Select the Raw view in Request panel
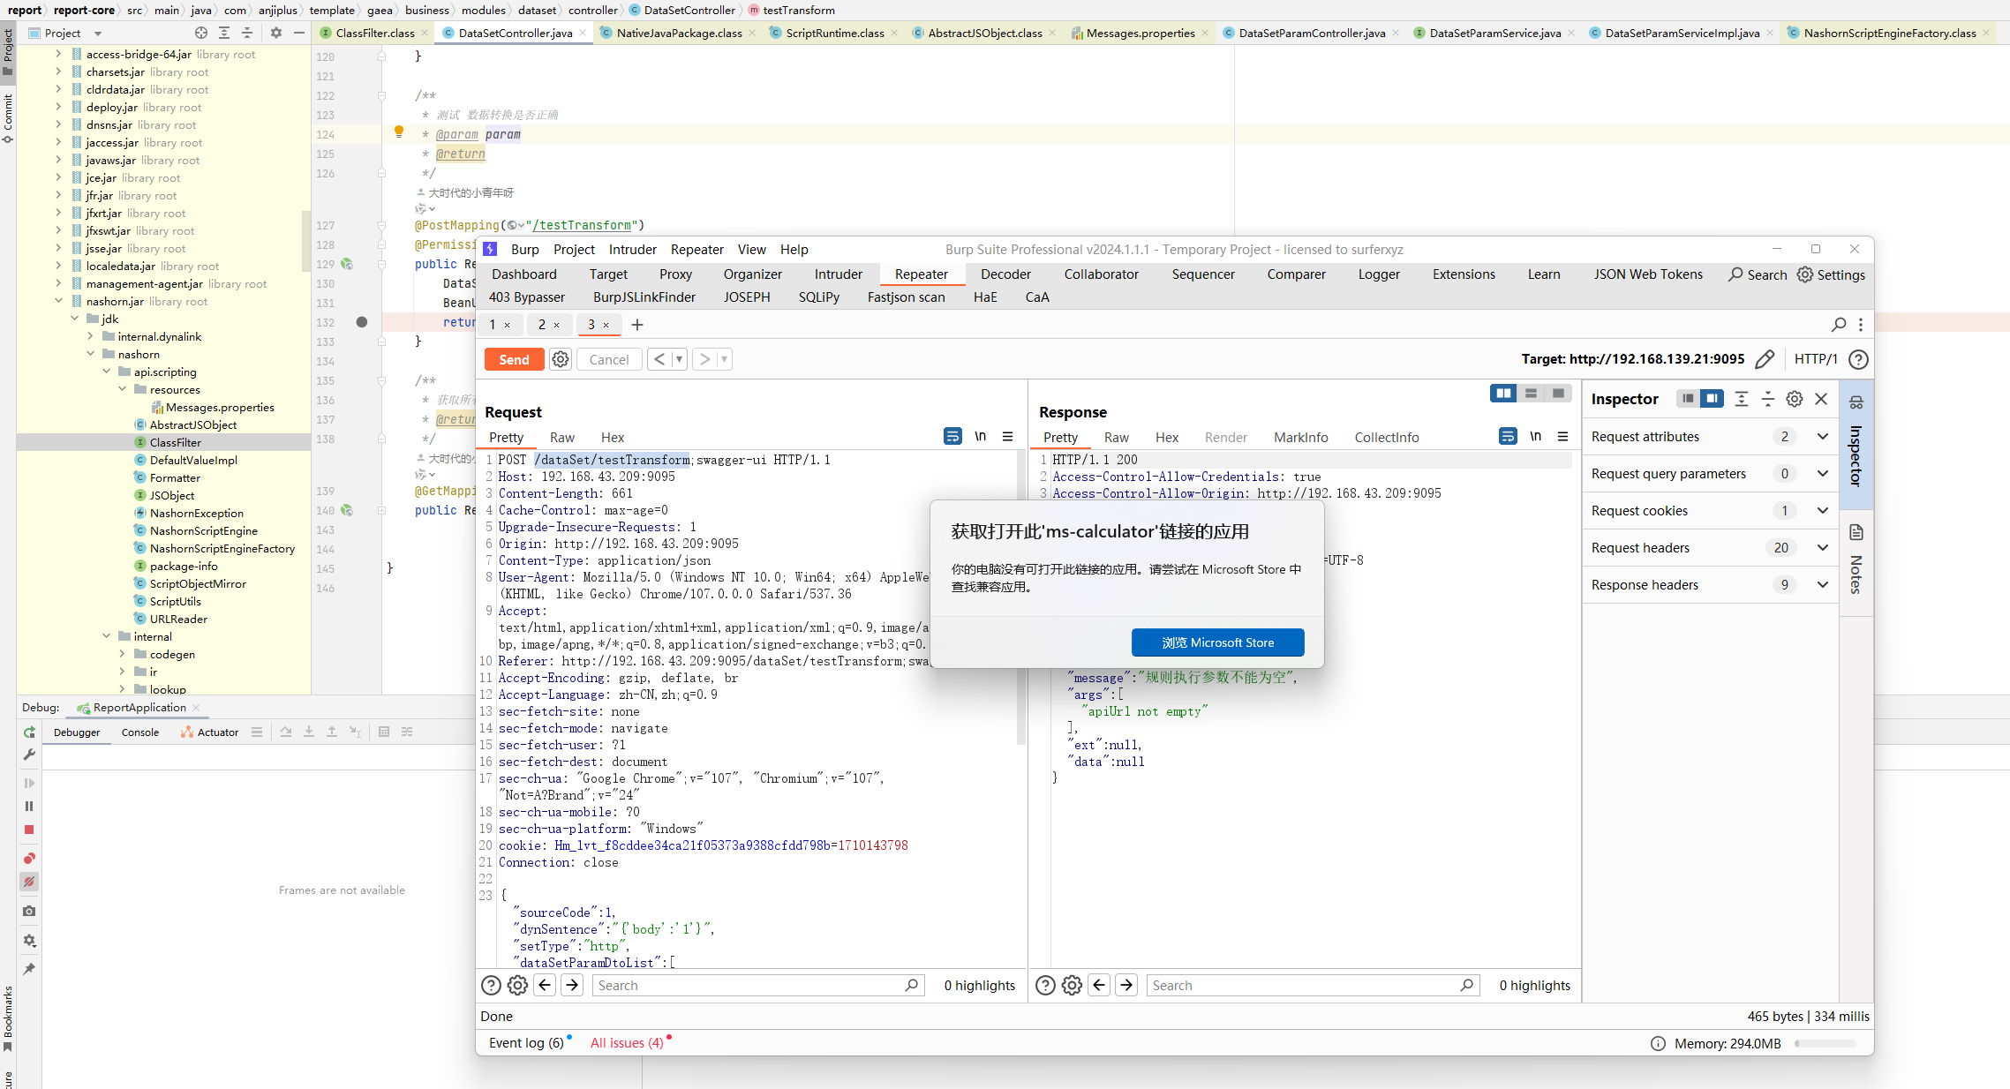 tap(561, 438)
